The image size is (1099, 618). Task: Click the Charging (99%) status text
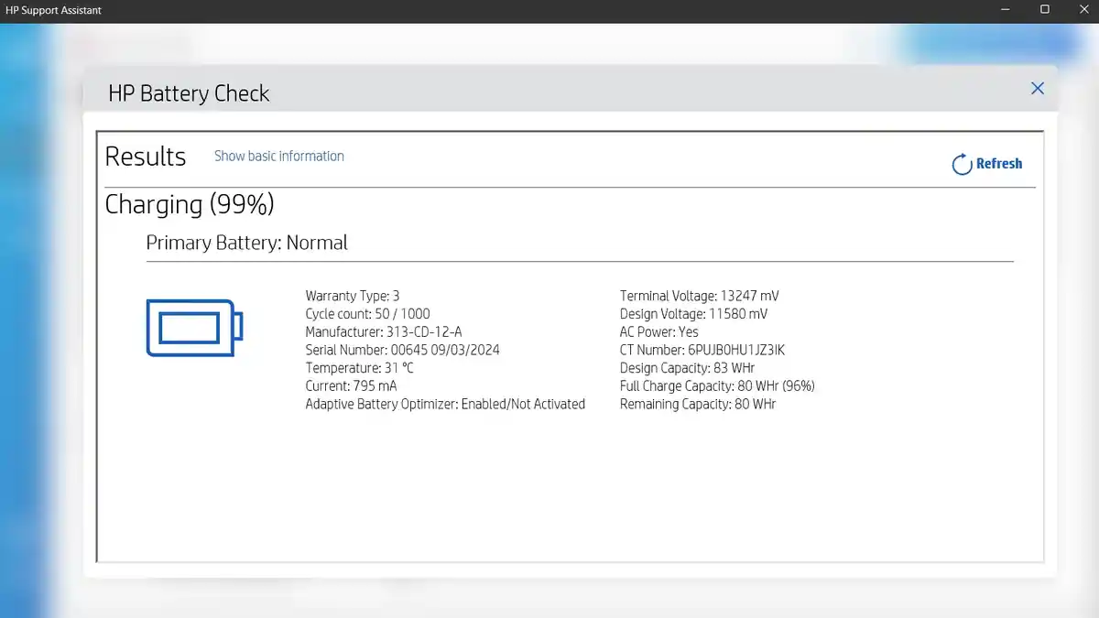[x=190, y=204]
